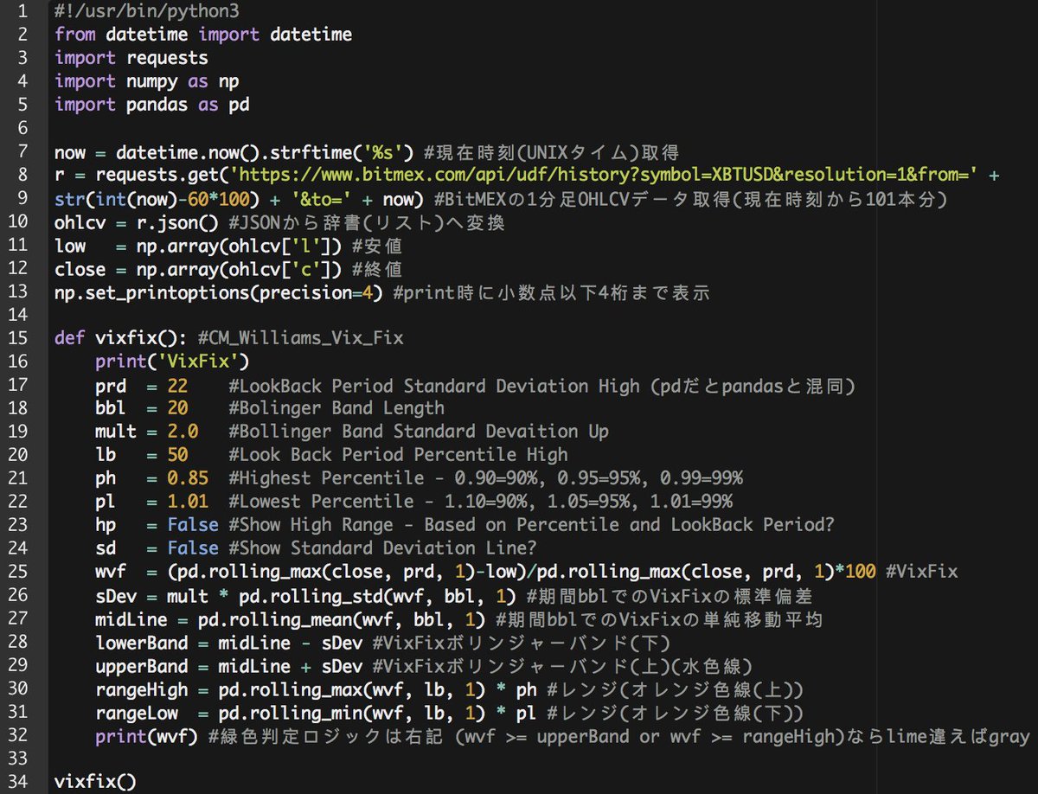Click 'rangeHigh' at start of line 30
This screenshot has height=794, width=1038.
coord(141,688)
